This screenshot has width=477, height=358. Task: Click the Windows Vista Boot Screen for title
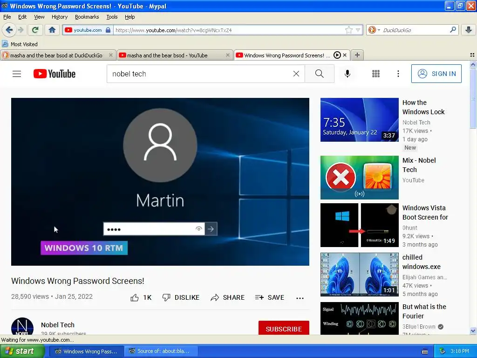pos(425,213)
